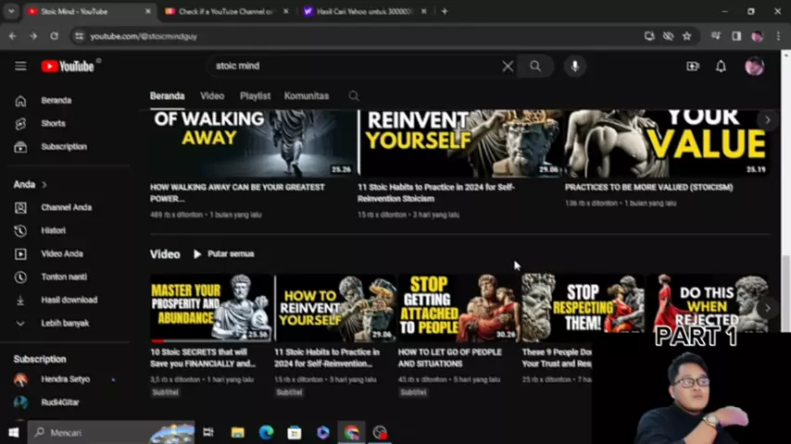This screenshot has height=444, width=791.
Task: Start voice search with microphone
Action: tap(574, 66)
